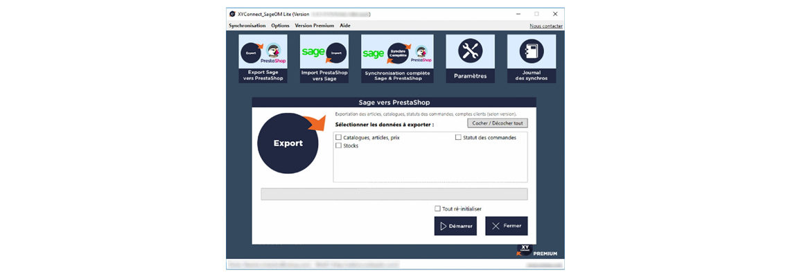The width and height of the screenshot is (790, 277).
Task: Start export with Démarrer button
Action: pyautogui.click(x=455, y=226)
